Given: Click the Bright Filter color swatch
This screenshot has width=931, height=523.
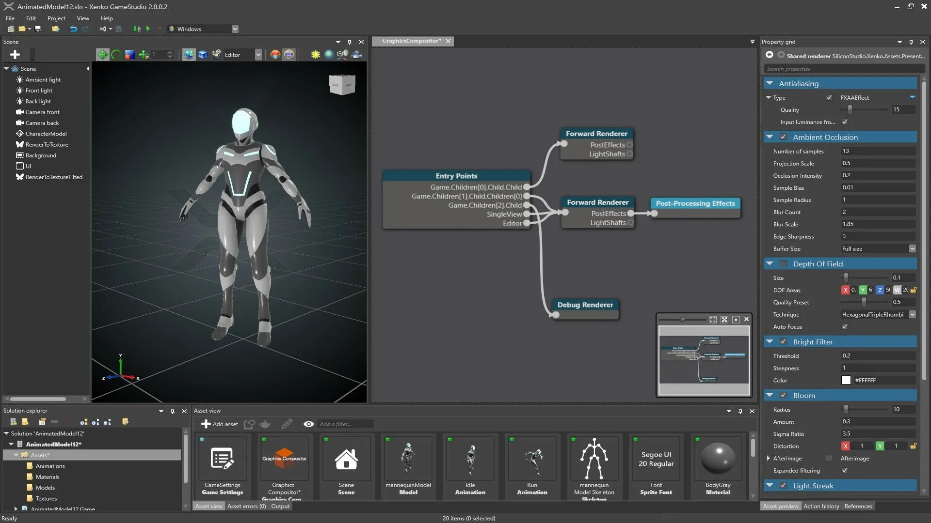Looking at the screenshot, I should (846, 380).
